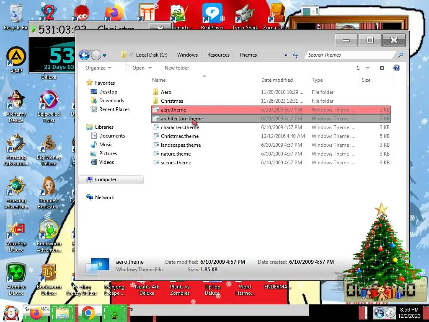Image resolution: width=429 pixels, height=322 pixels.
Task: Click the Change your view icon
Action: [359, 68]
